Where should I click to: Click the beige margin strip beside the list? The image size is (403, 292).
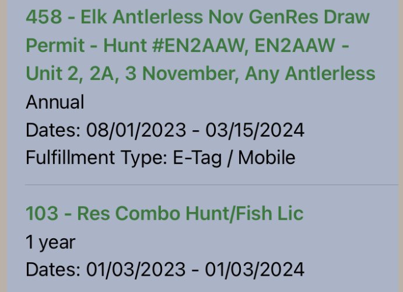3,146
